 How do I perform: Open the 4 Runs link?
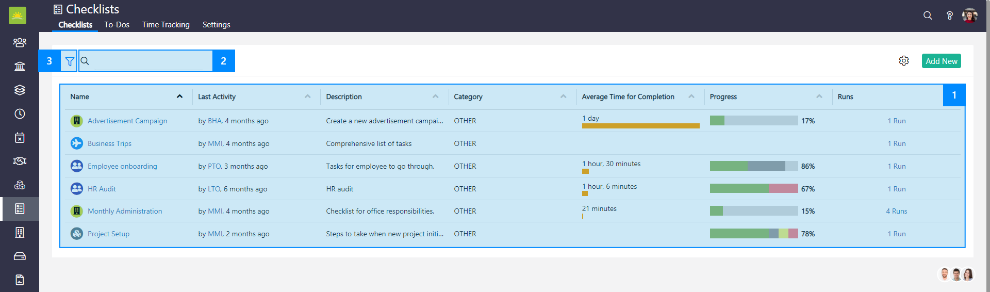[896, 211]
